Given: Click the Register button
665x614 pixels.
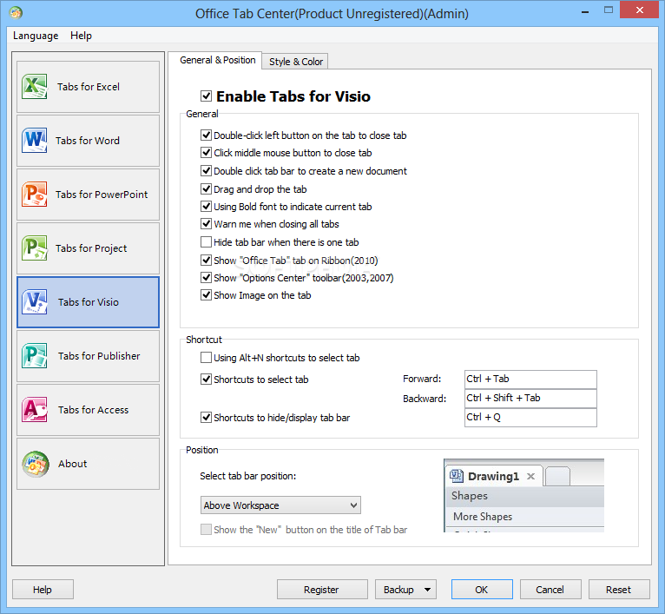Looking at the screenshot, I should coord(321,590).
